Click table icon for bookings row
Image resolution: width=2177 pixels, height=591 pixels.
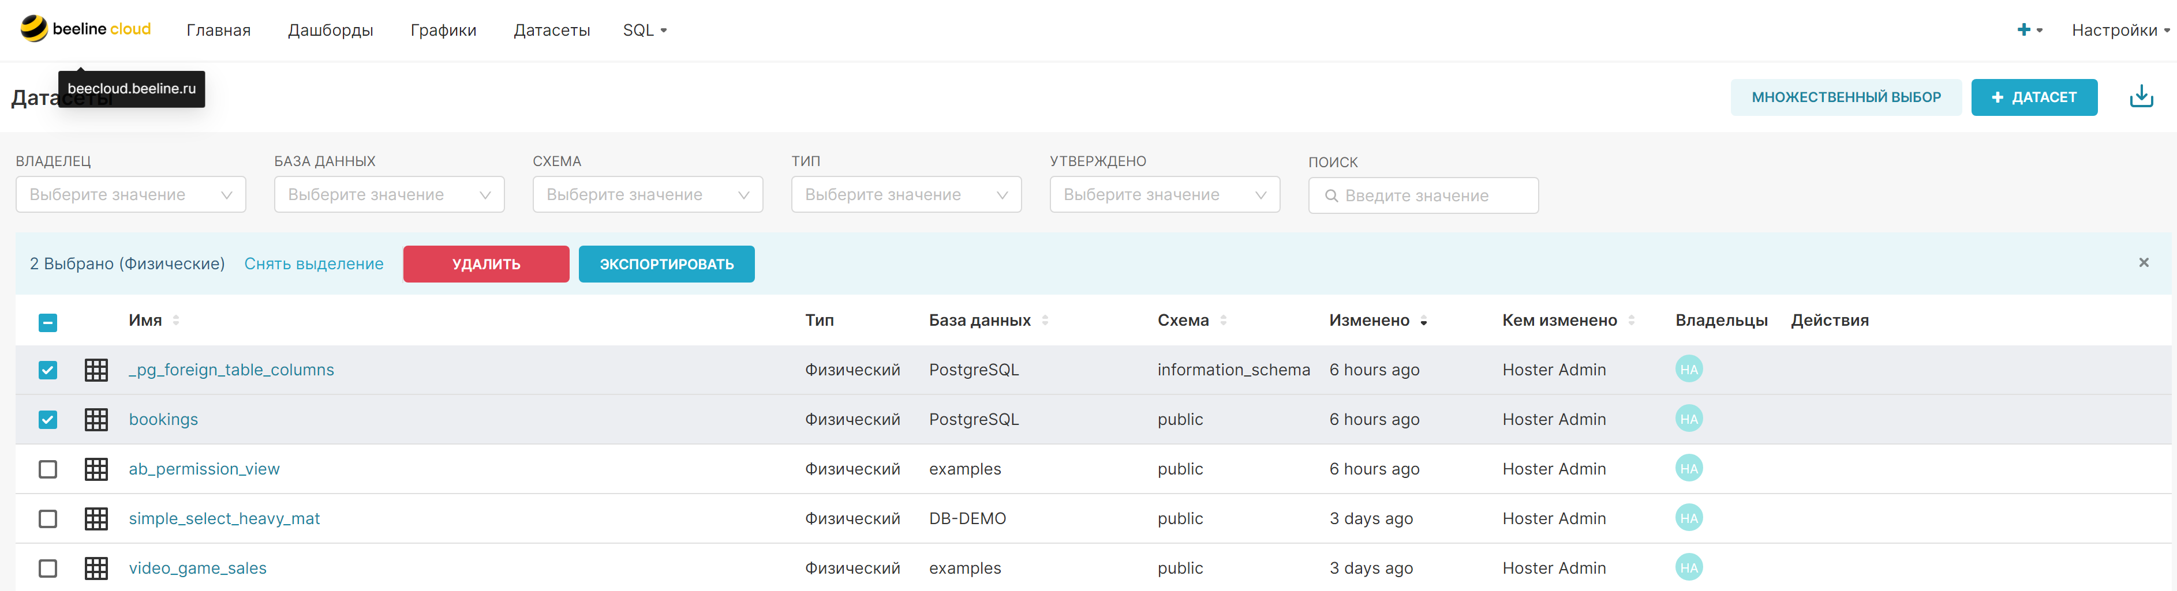click(x=96, y=420)
